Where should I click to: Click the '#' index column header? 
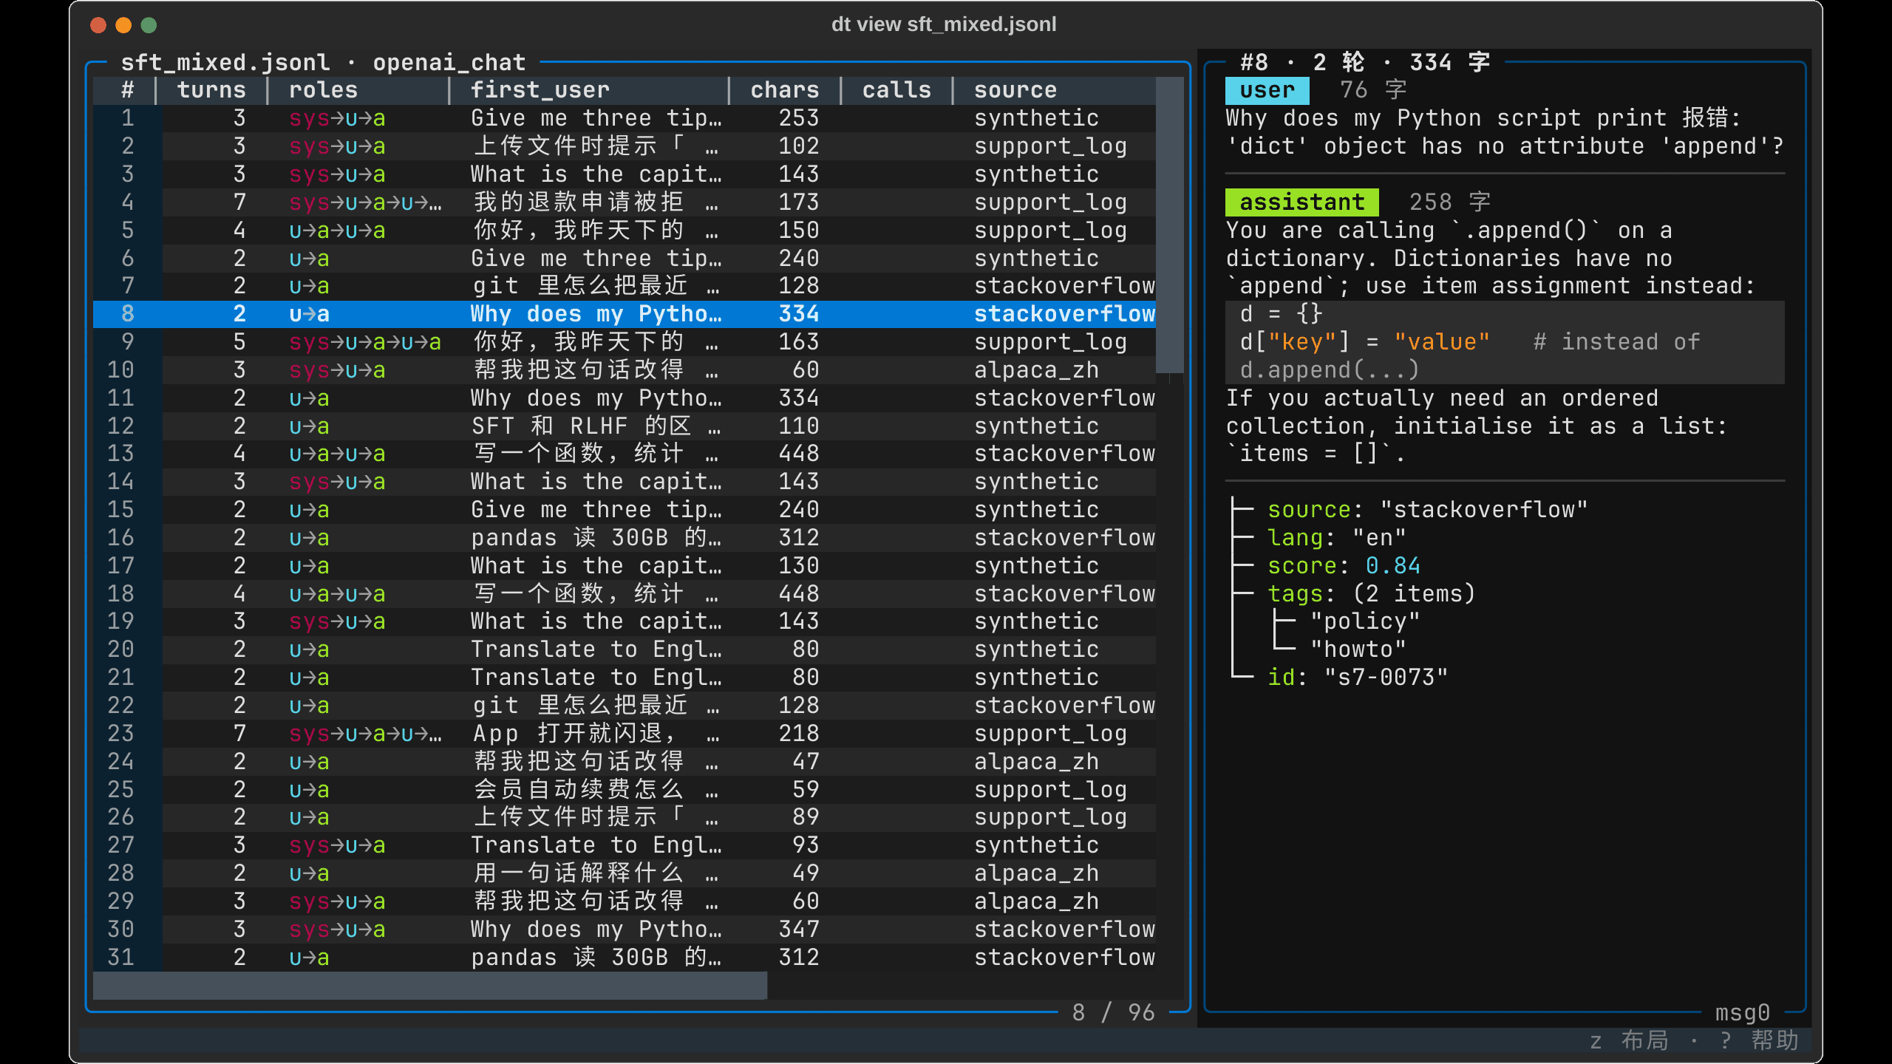coord(127,90)
